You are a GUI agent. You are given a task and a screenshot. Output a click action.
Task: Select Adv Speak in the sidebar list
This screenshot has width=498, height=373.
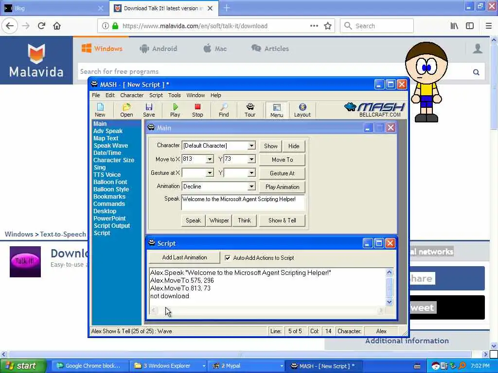(x=108, y=131)
